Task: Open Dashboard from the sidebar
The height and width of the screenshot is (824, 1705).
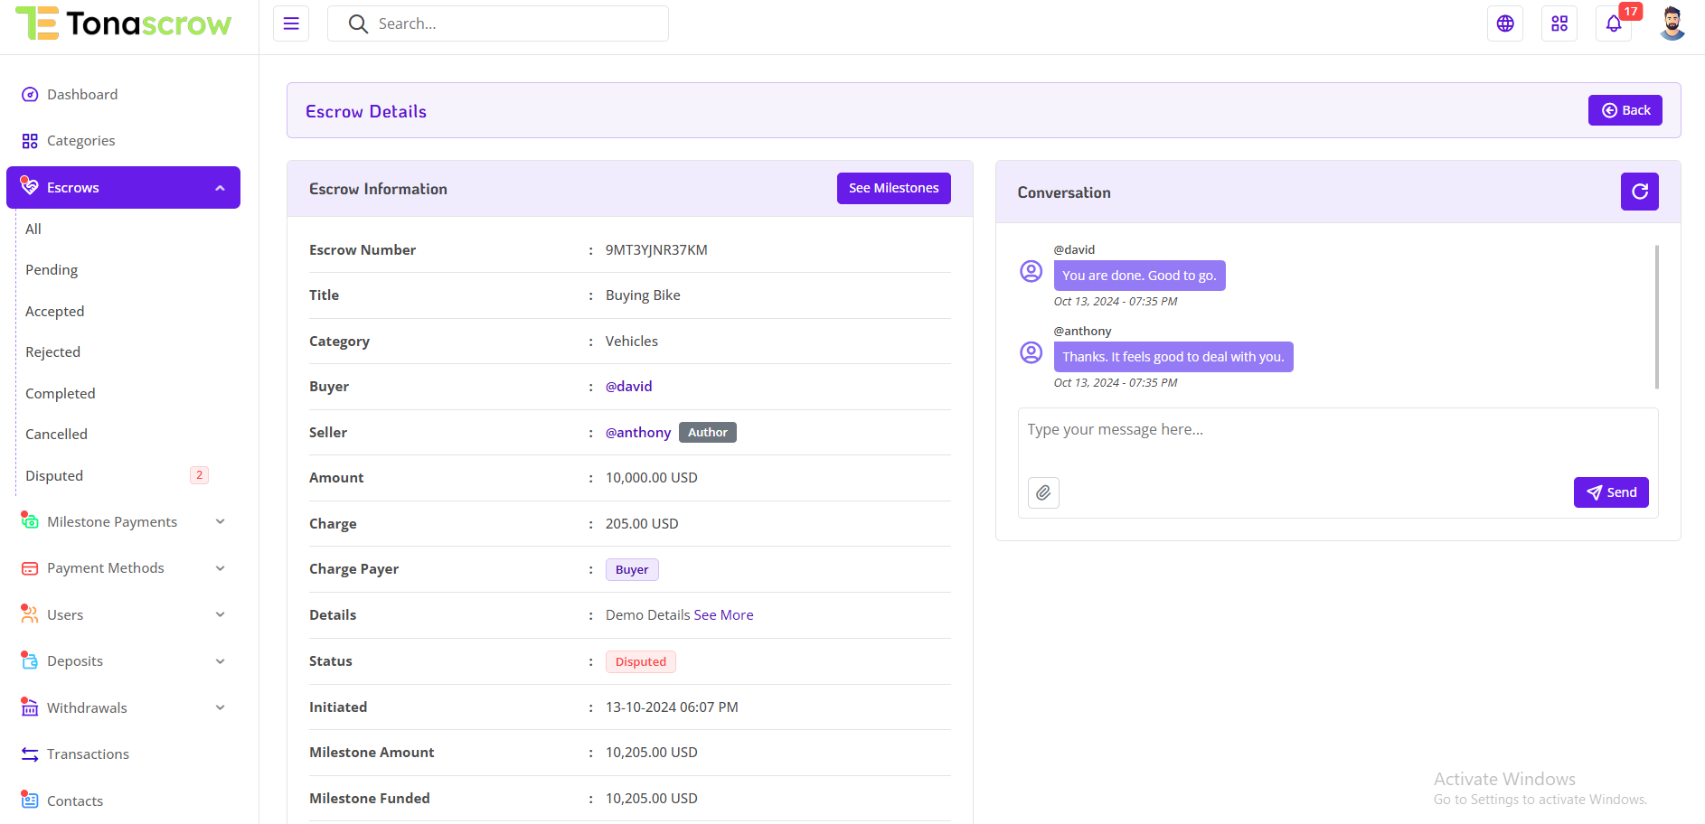Action: pyautogui.click(x=82, y=95)
